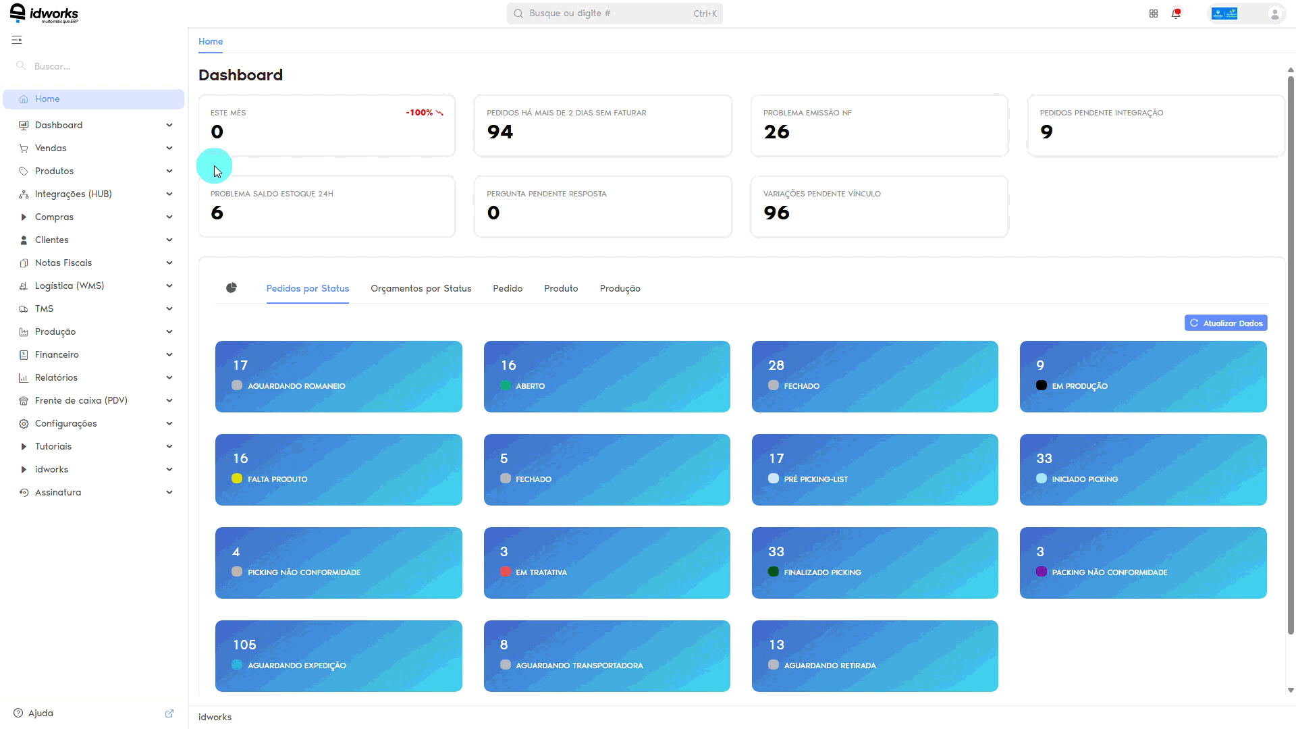Open Problema Saldo Estoque 24H card

pos(327,207)
